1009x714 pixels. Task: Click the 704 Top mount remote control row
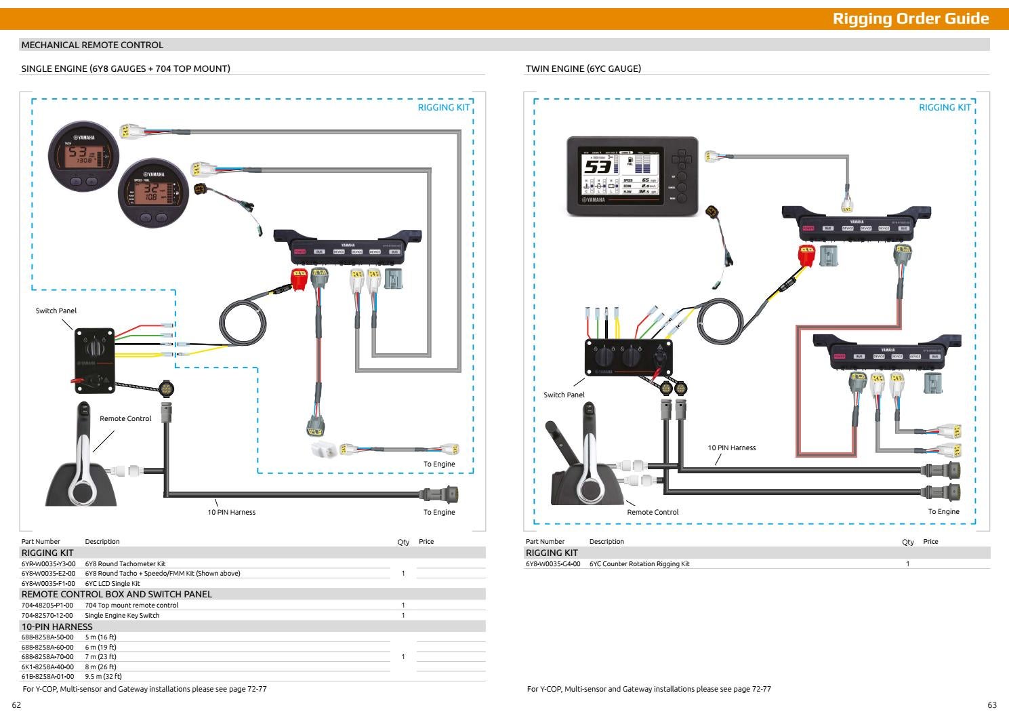point(131,605)
